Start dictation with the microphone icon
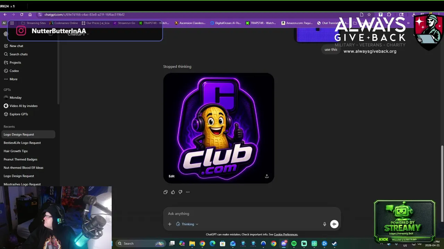The width and height of the screenshot is (444, 249). pos(325,224)
